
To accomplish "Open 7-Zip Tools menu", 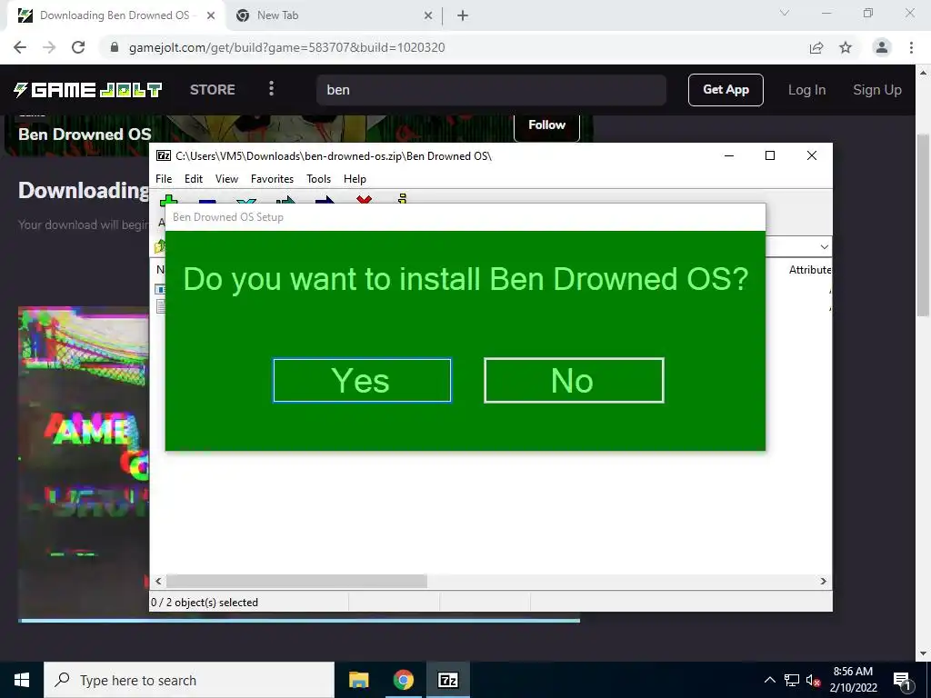I will click(x=318, y=179).
